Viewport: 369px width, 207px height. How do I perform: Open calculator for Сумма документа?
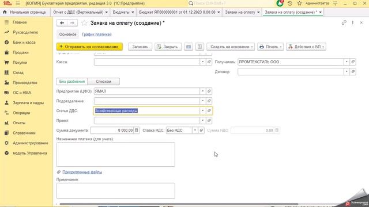coord(137,131)
